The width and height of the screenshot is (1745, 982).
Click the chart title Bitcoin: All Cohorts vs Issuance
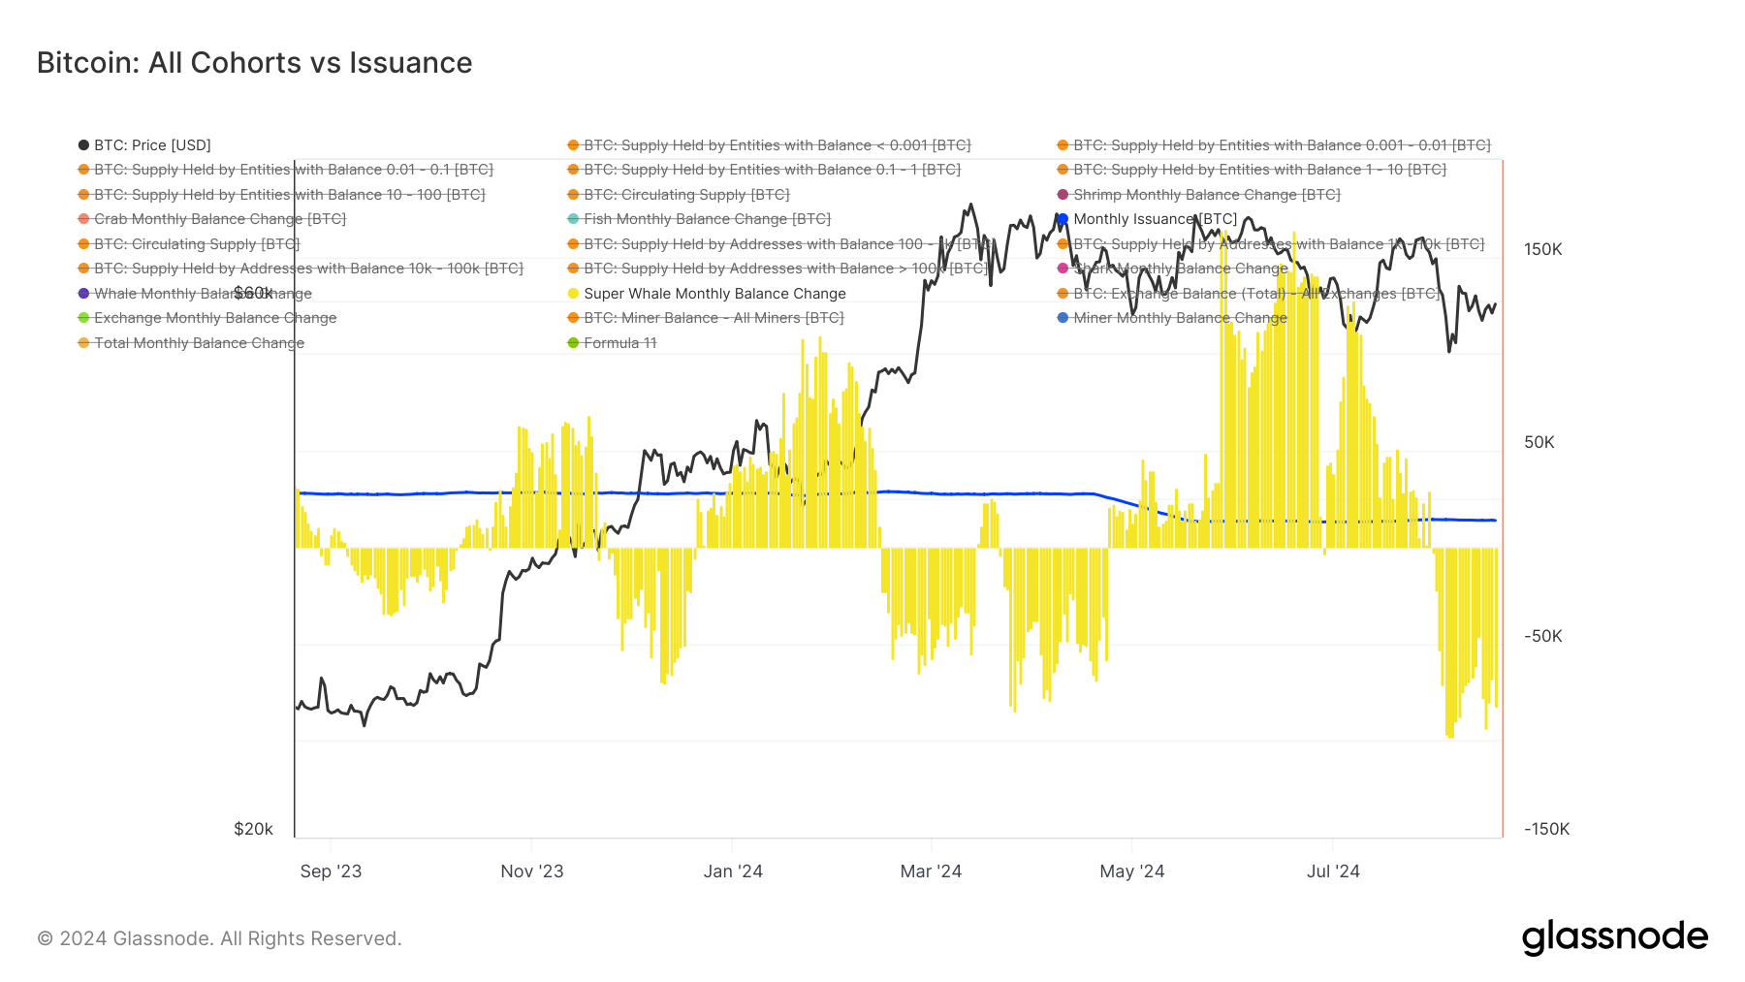point(254,63)
